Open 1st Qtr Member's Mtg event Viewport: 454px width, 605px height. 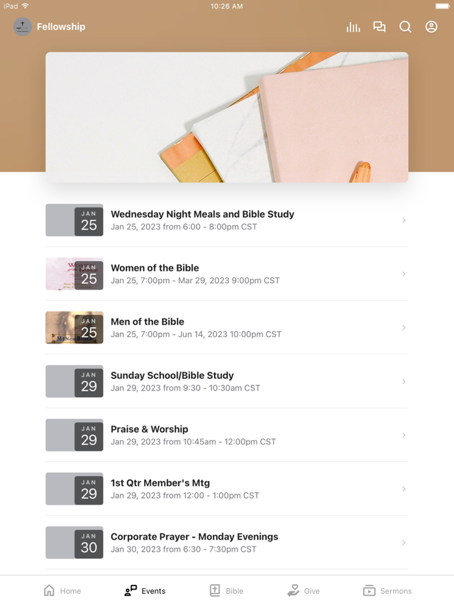tap(227, 488)
